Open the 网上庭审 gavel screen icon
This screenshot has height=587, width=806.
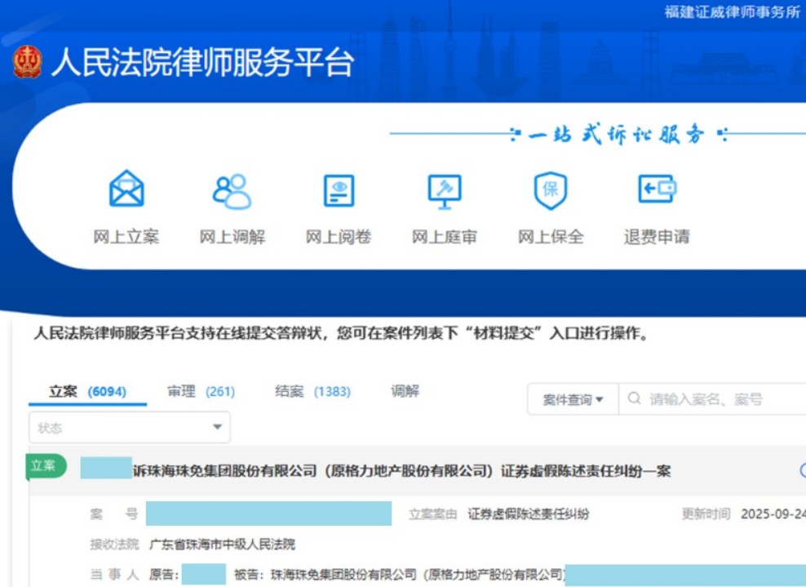pos(445,191)
